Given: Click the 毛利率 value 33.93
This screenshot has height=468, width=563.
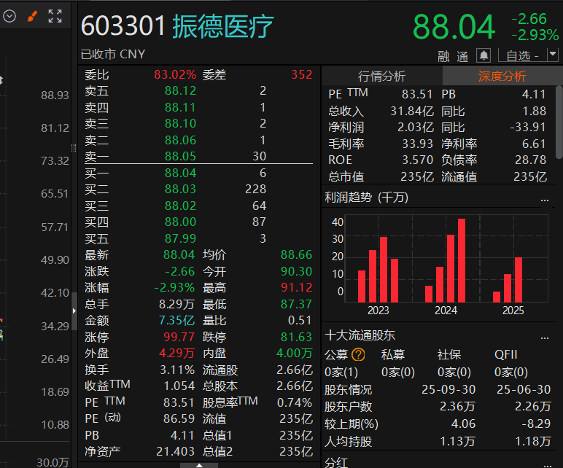Looking at the screenshot, I should coord(417,144).
